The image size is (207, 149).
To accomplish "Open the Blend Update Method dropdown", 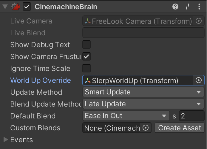I will coord(143,104).
